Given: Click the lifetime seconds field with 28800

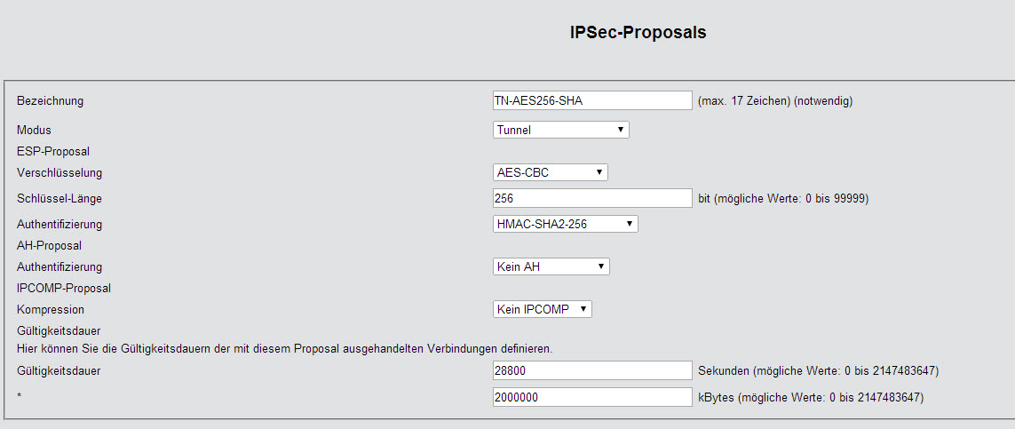Looking at the screenshot, I should pos(591,370).
